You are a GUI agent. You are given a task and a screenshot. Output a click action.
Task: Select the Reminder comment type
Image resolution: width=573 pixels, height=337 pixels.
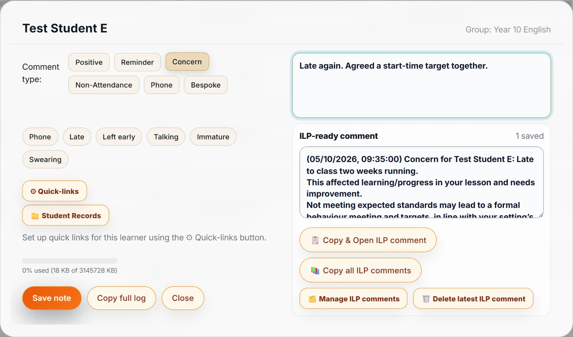137,62
